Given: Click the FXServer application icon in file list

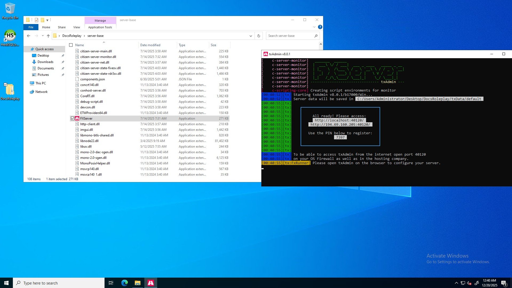Looking at the screenshot, I should coord(77,119).
